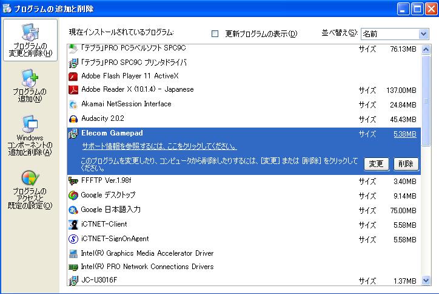Maximize the プログラムの追加と削除 window
Image resolution: width=439 pixels, height=294 pixels.
pyautogui.click(x=417, y=9)
